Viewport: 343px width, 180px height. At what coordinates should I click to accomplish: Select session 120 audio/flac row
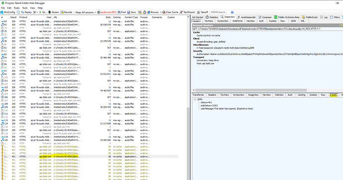coord(89,140)
